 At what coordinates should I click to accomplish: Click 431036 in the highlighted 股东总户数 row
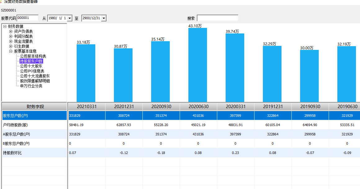coord(198,116)
